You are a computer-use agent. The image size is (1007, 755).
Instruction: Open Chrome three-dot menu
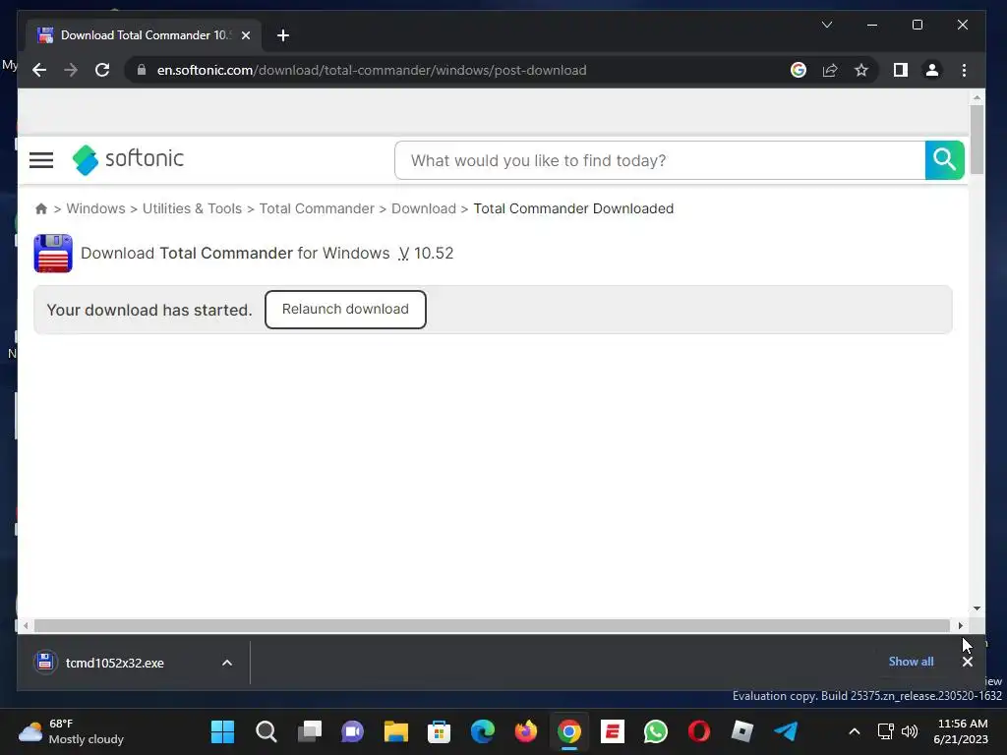click(964, 70)
